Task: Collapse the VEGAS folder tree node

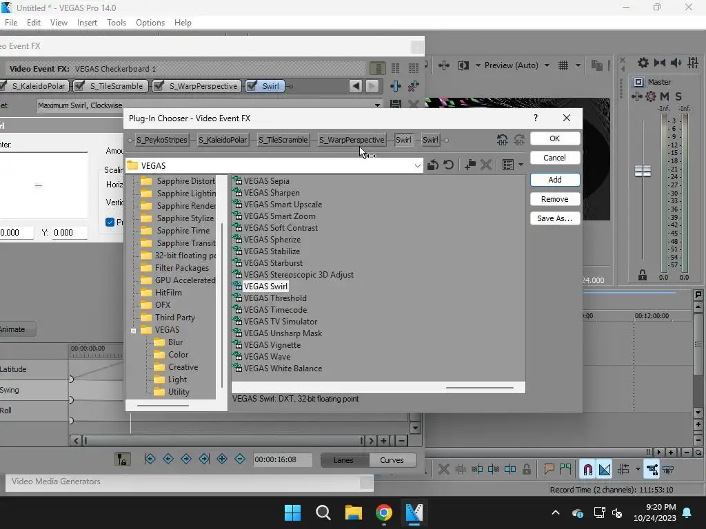Action: coord(133,331)
